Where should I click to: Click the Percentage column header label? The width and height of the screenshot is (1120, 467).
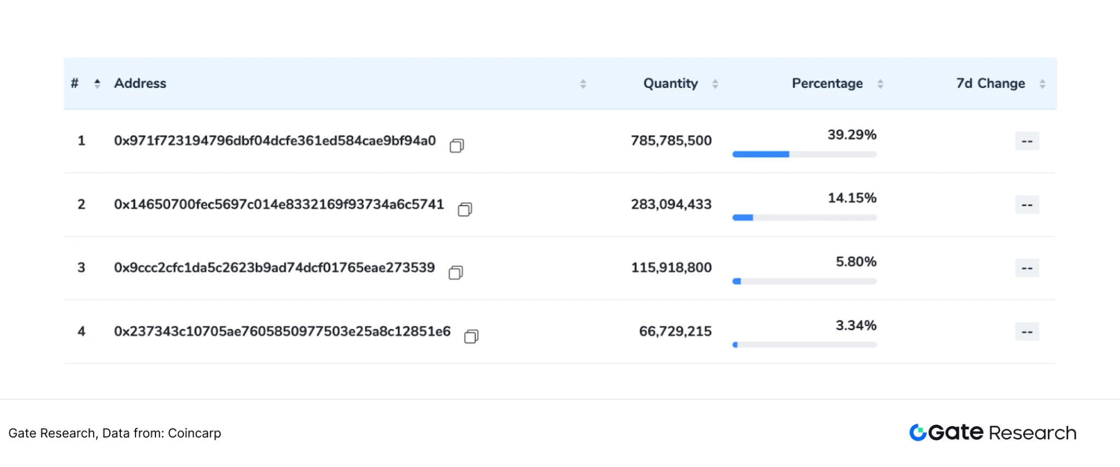827,83
